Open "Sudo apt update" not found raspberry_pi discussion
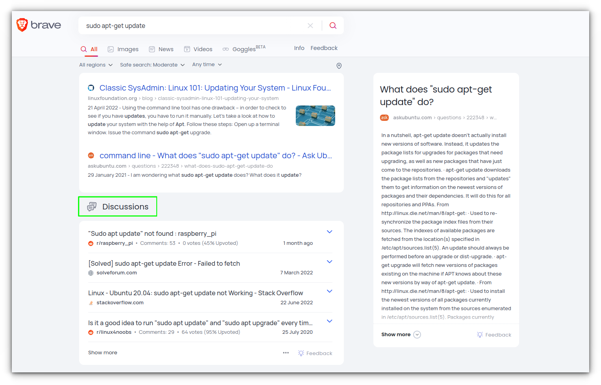This screenshot has height=385, width=601. point(152,233)
